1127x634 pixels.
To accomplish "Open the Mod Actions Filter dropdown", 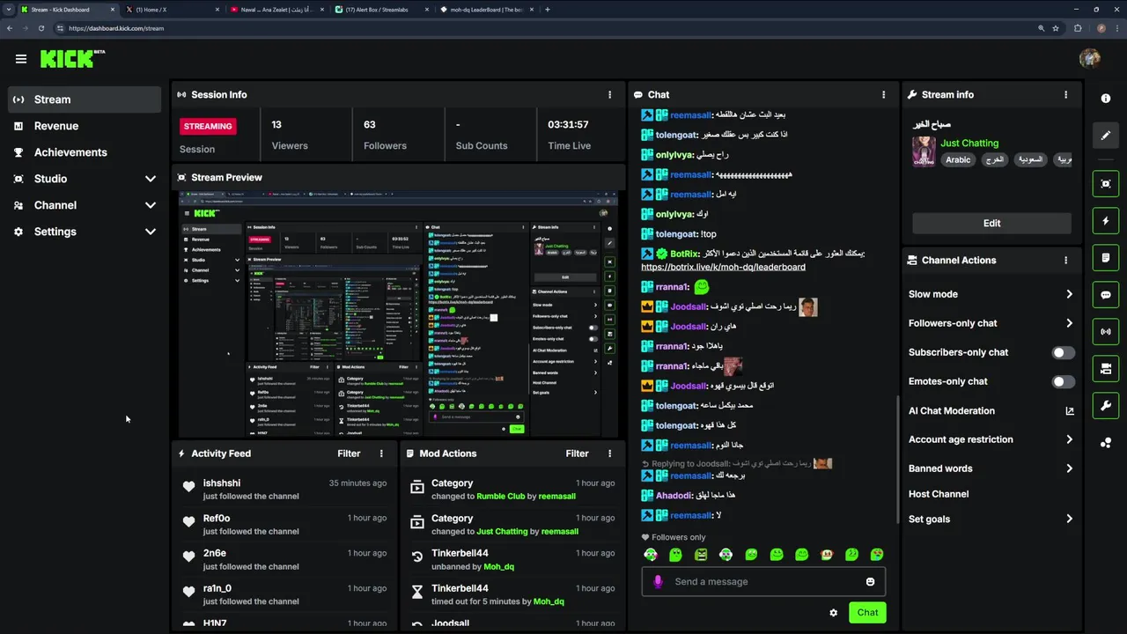I will [577, 453].
